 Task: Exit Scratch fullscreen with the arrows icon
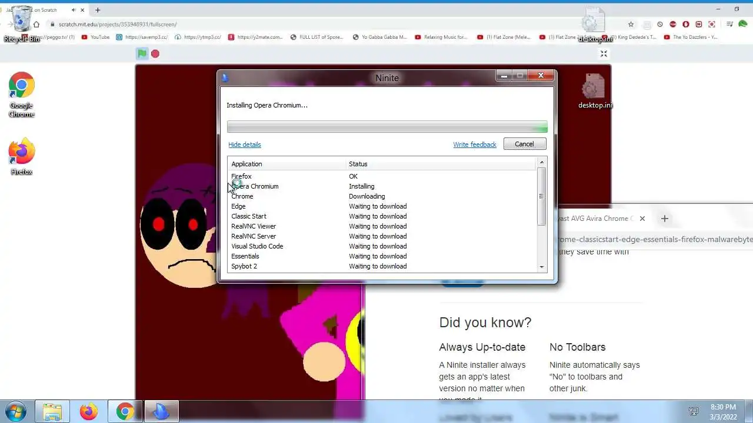point(604,53)
